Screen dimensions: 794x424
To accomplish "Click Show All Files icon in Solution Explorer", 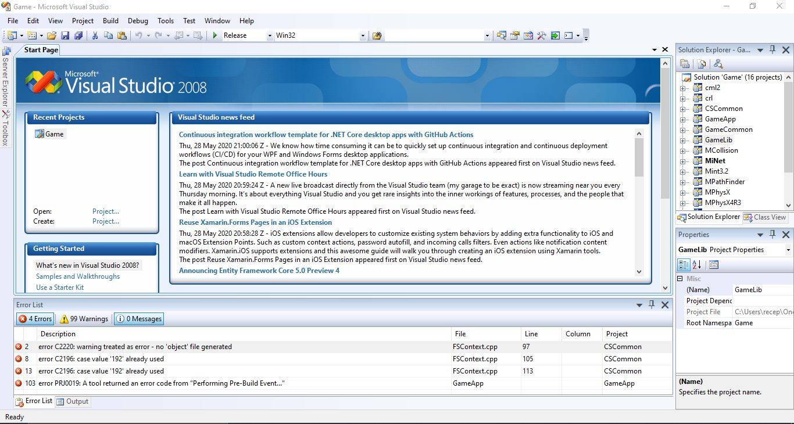I will click(702, 64).
